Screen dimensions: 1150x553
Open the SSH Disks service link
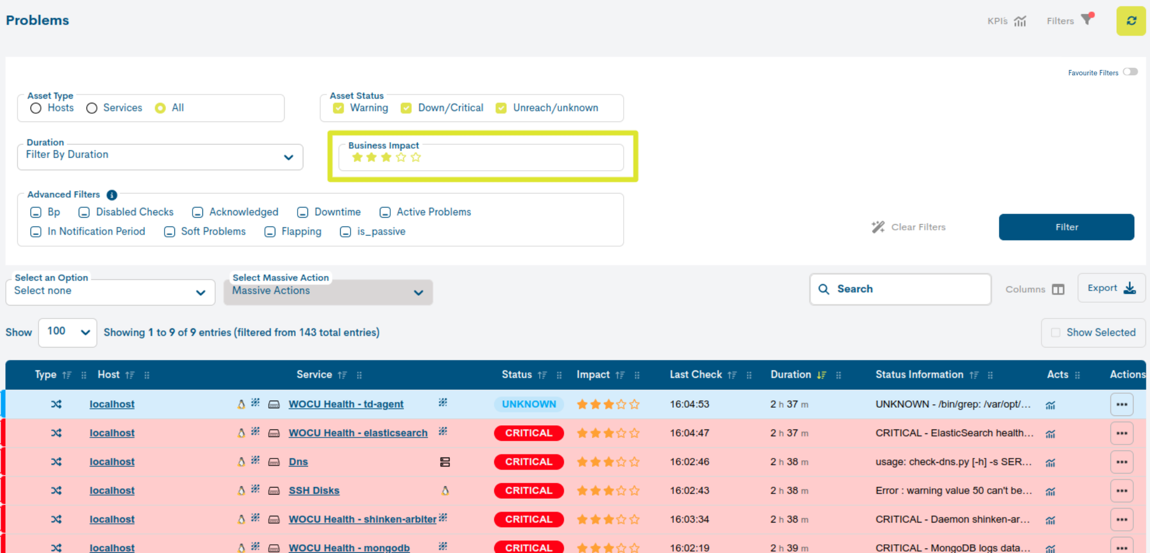coord(314,491)
